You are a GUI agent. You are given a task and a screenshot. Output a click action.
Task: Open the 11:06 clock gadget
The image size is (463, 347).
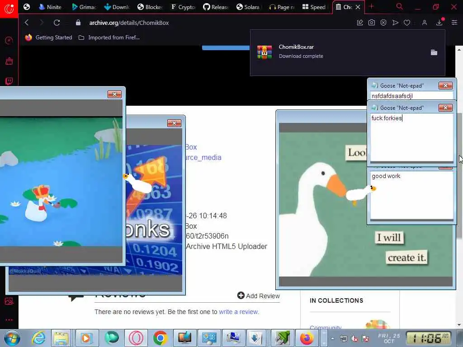coord(429,338)
